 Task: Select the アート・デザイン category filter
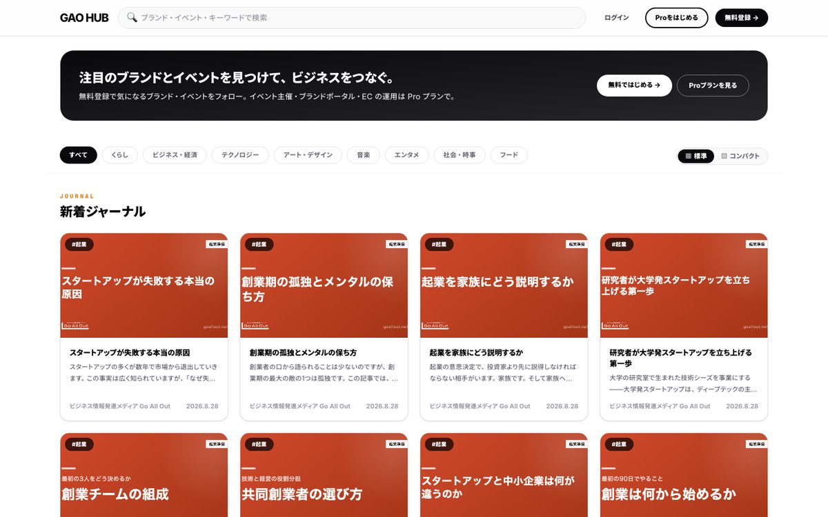(x=308, y=155)
